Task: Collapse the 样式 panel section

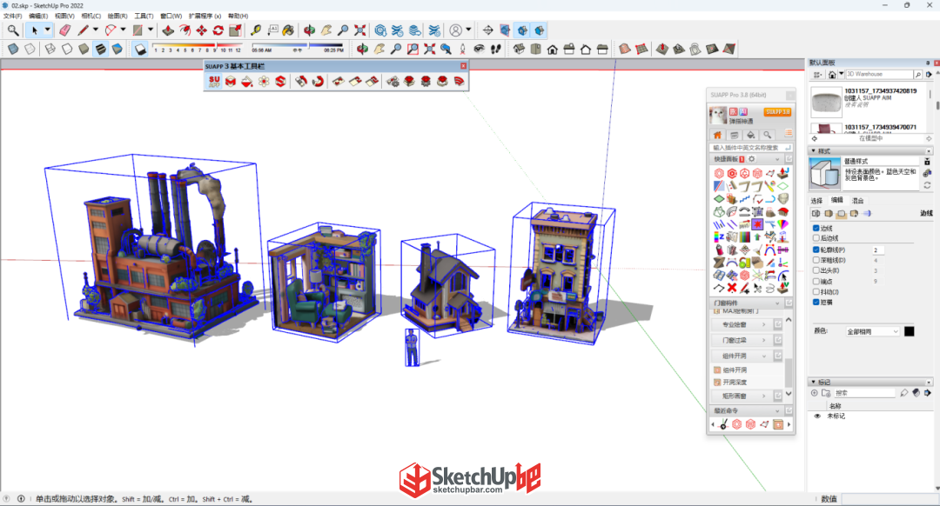Action: [814, 151]
